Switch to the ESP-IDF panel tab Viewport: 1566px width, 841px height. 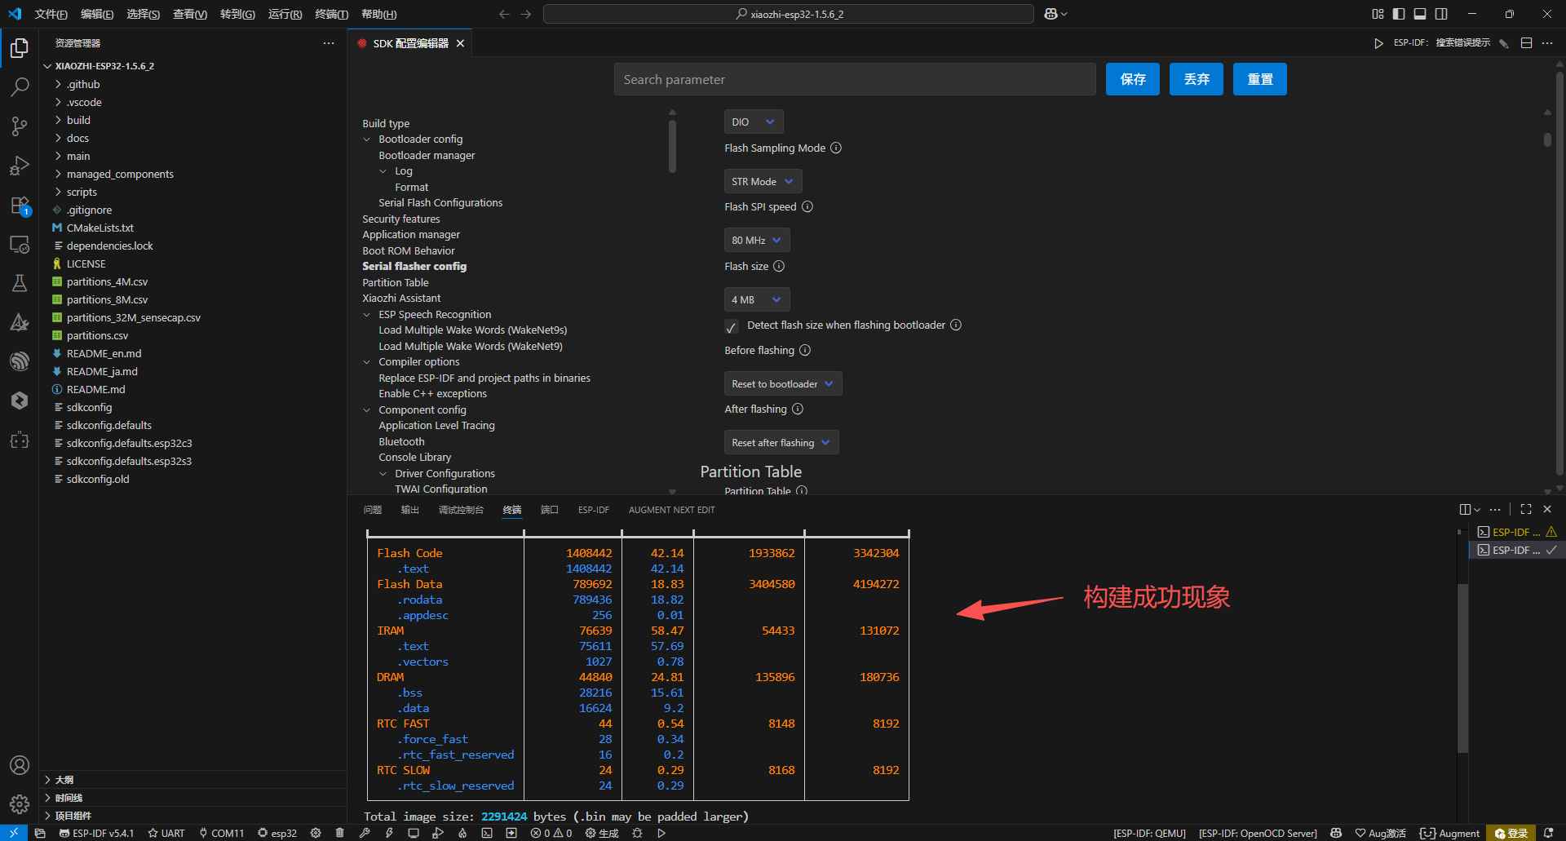(594, 510)
